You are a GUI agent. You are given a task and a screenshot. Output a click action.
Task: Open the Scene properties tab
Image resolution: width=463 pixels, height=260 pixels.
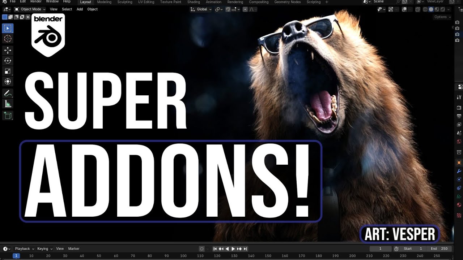(x=459, y=133)
